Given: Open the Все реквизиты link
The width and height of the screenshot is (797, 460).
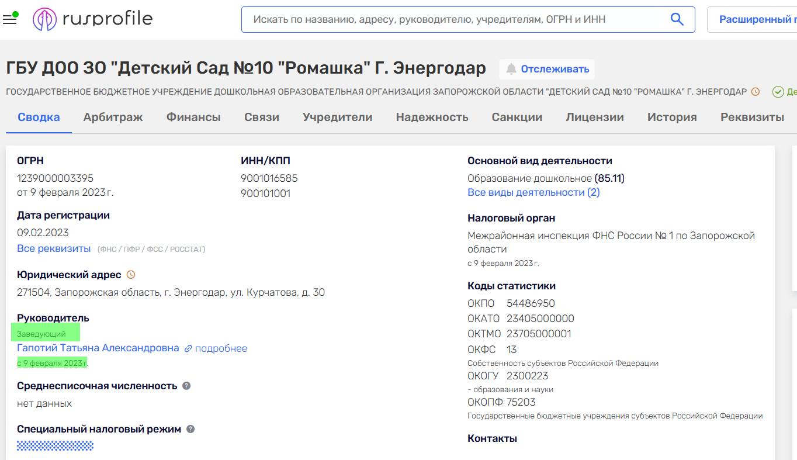Looking at the screenshot, I should (x=53, y=247).
